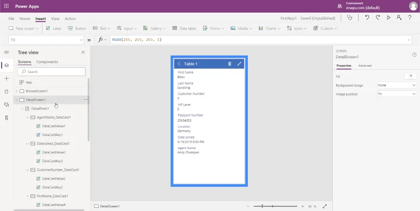
Task: Open the Help question mark
Action: pos(410,18)
